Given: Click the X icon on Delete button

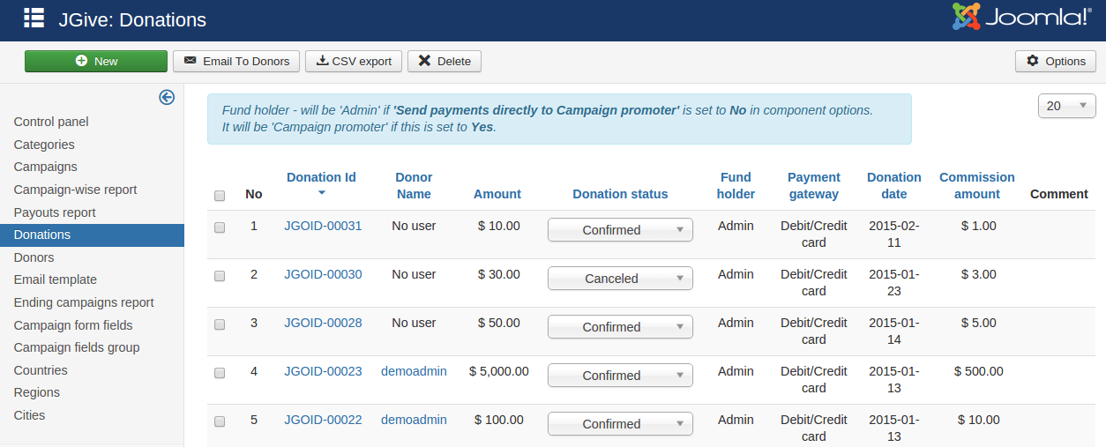Looking at the screenshot, I should (425, 61).
